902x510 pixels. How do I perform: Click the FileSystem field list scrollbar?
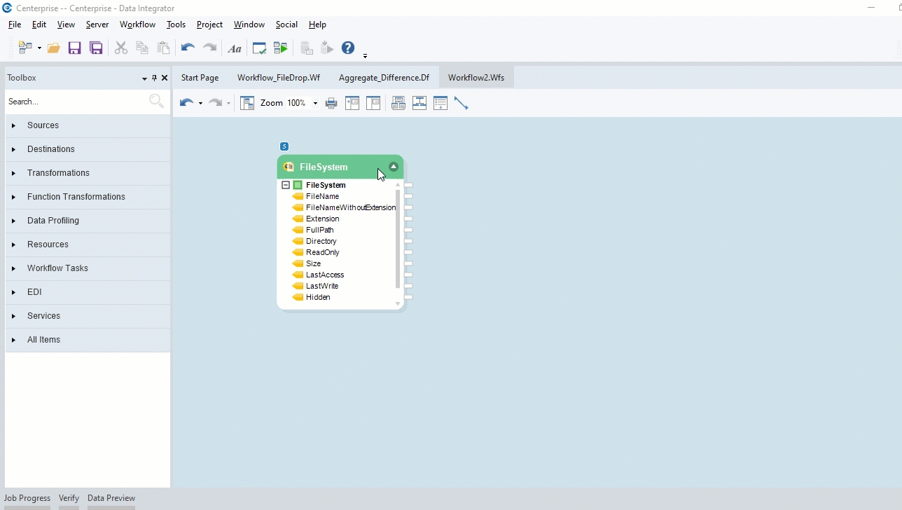click(x=398, y=238)
